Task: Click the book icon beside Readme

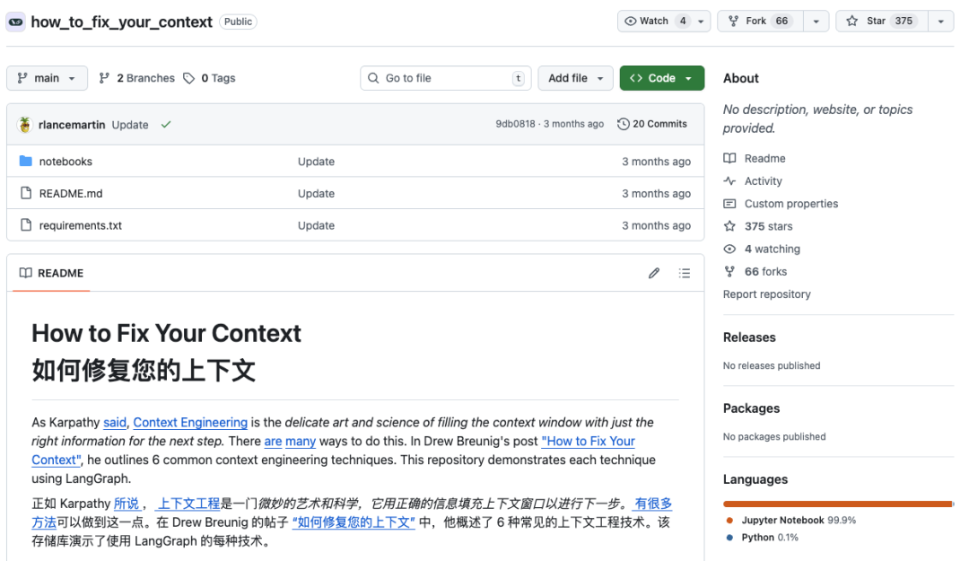Action: [x=729, y=158]
